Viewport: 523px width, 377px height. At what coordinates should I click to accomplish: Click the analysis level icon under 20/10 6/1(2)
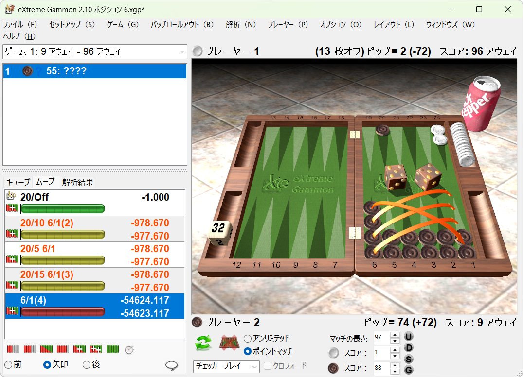[x=12, y=234]
